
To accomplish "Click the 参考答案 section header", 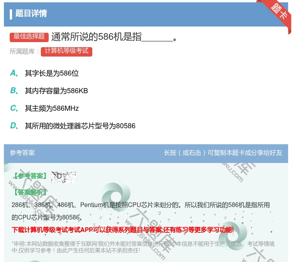I will click(x=22, y=153).
